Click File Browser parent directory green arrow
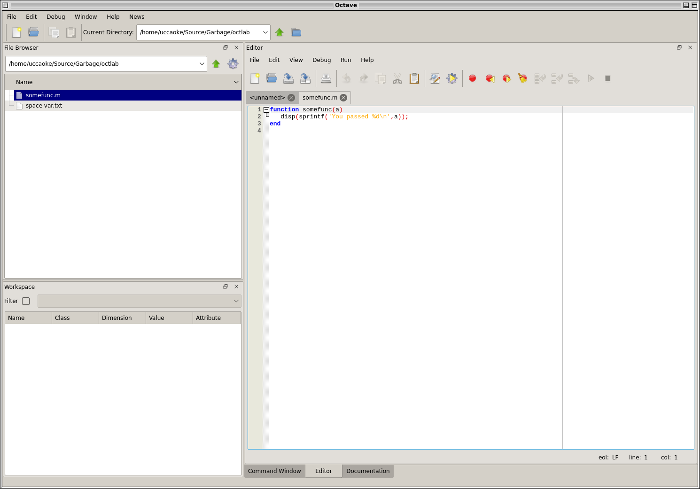The height and width of the screenshot is (489, 700). point(216,64)
